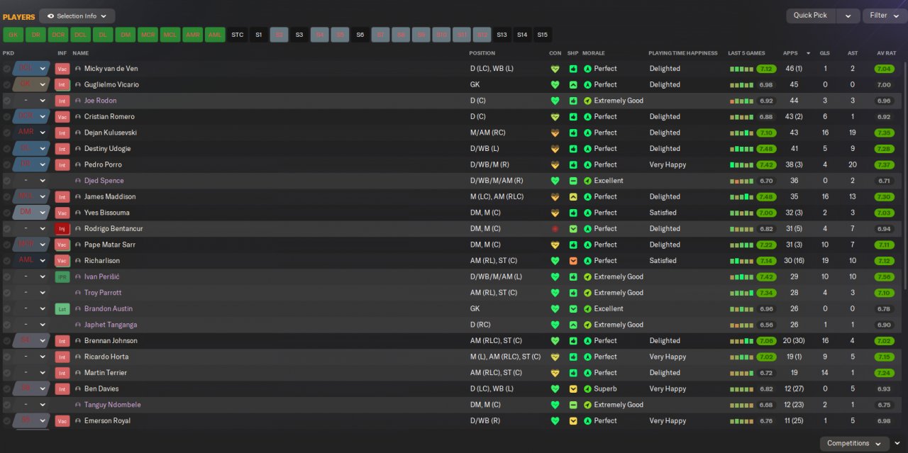Image resolution: width=908 pixels, height=453 pixels.
Task: Click sharpness icon for James Maddison
Action: (x=573, y=197)
